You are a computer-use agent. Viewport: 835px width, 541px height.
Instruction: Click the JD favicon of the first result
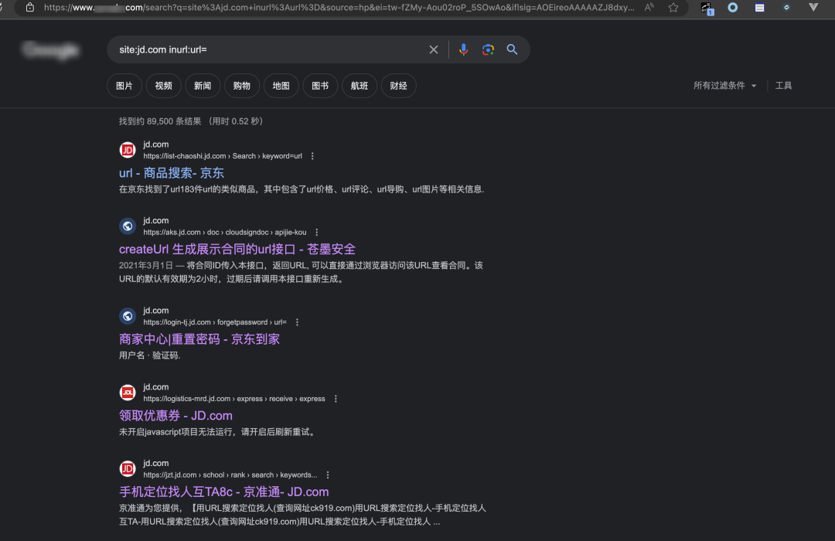(x=128, y=150)
